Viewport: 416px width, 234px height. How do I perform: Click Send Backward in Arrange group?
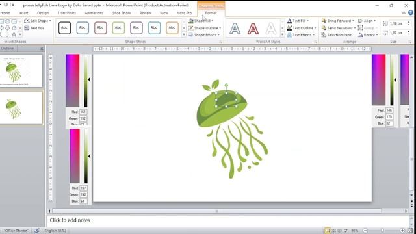[339, 28]
